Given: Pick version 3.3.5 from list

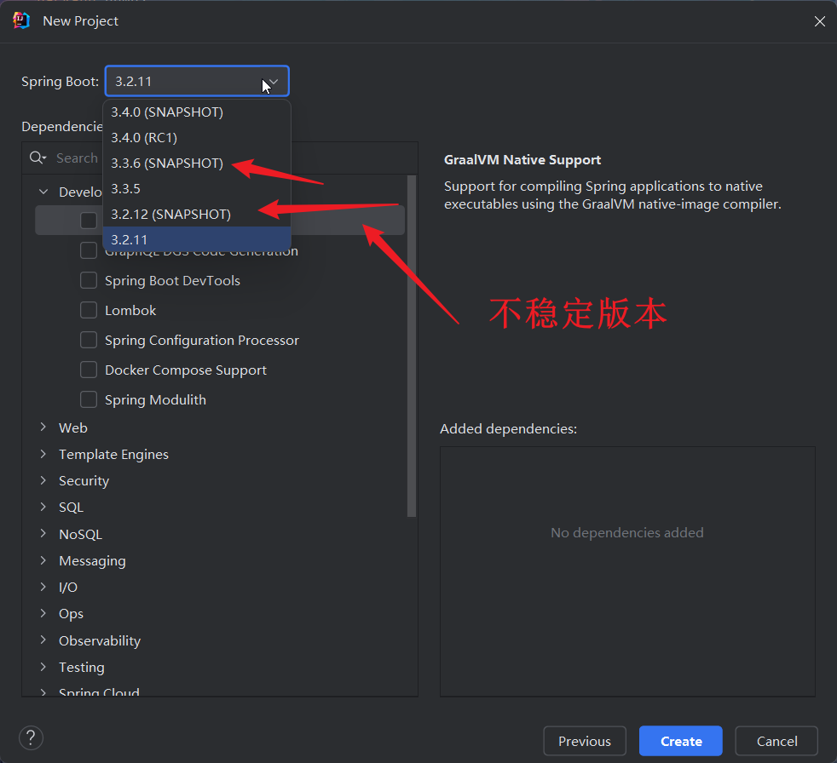Looking at the screenshot, I should tap(196, 189).
